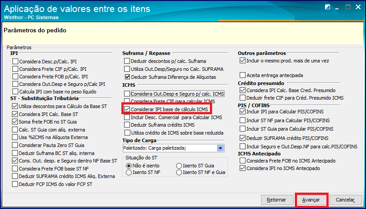Check Deduzir frete CIF para Créd. Presumido ICMS
This screenshot has width=366, height=209.
click(242, 98)
